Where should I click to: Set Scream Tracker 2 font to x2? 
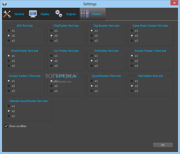click(x=132, y=61)
